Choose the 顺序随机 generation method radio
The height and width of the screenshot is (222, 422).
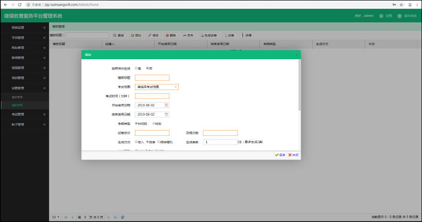point(159,142)
